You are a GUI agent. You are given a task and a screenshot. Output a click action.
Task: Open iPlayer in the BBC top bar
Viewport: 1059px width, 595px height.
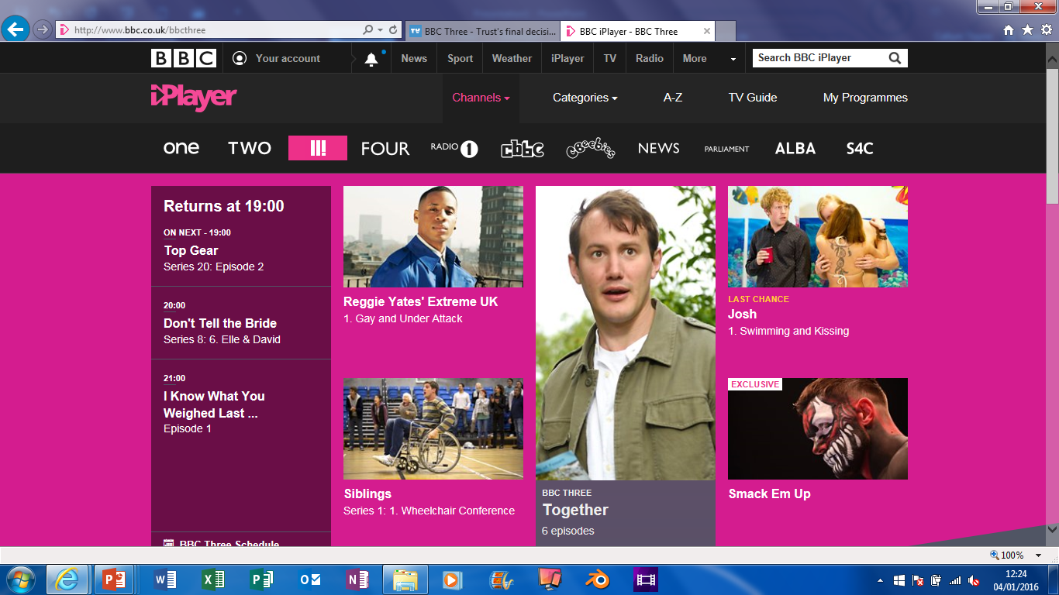567,58
